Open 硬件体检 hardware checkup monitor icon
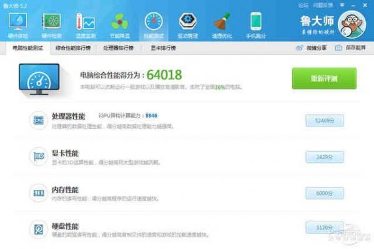 point(18,21)
